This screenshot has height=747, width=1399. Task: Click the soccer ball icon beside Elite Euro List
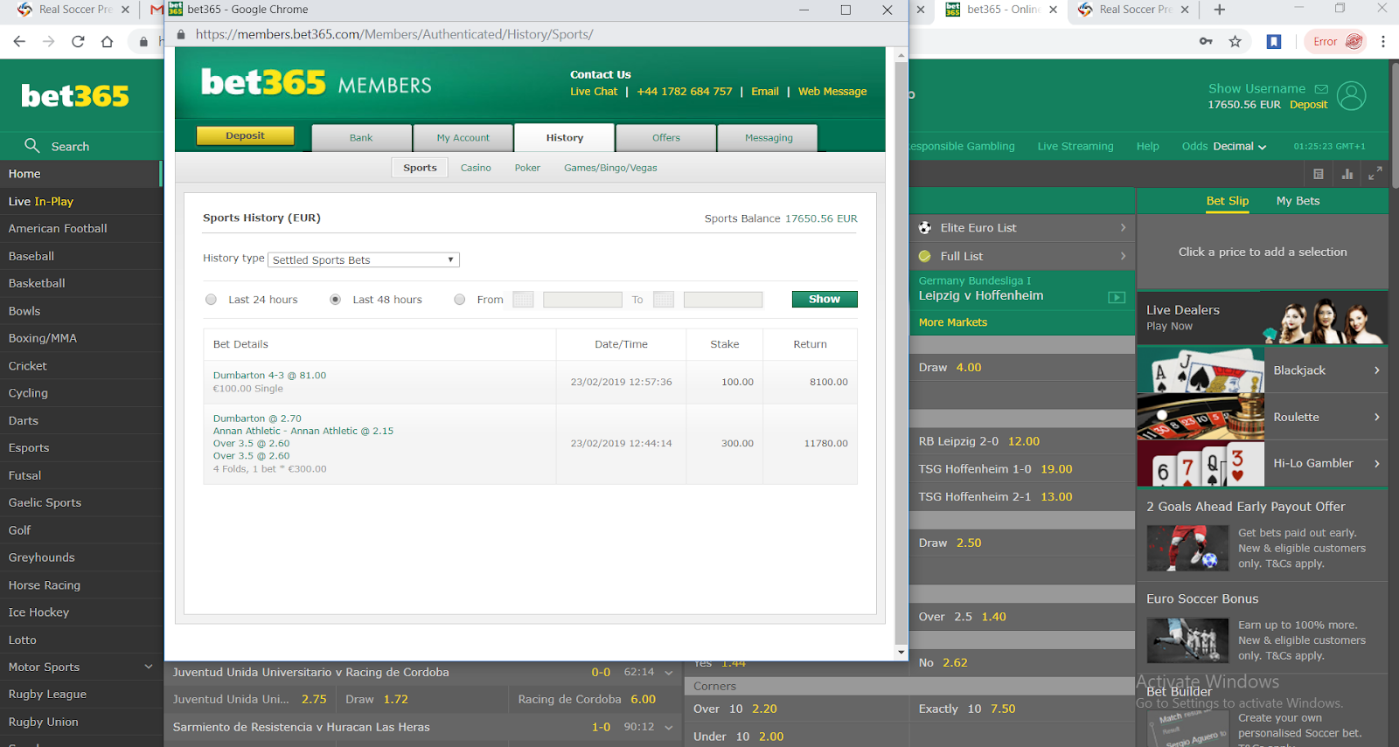click(925, 228)
